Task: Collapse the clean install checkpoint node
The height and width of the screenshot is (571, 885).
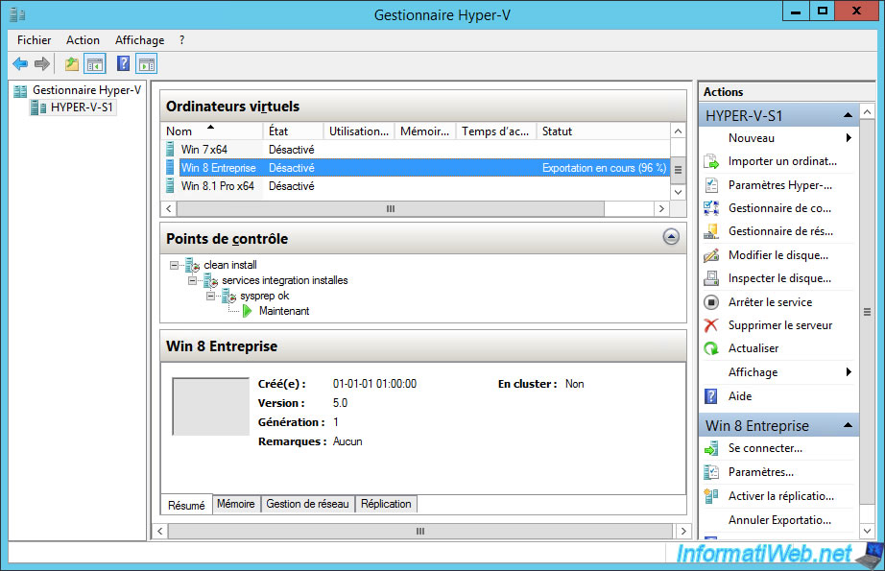Action: click(174, 265)
